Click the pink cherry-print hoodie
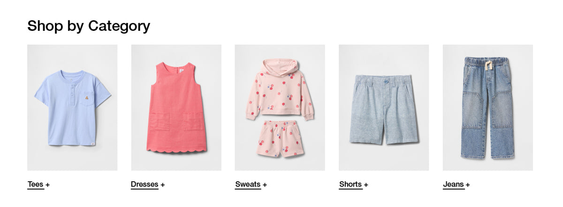The height and width of the screenshot is (207, 563). pos(280,89)
